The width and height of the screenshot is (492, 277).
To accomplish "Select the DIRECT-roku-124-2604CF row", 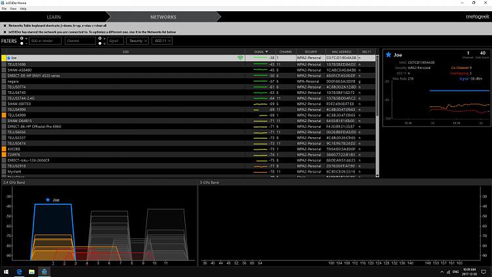I will pos(188,160).
